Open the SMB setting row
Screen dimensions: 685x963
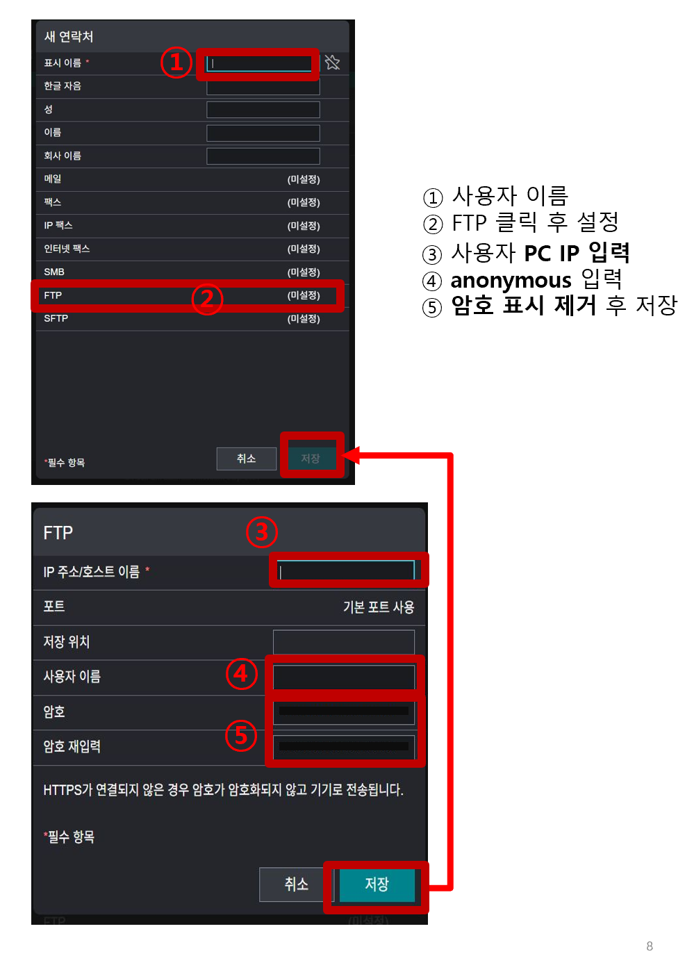click(192, 272)
